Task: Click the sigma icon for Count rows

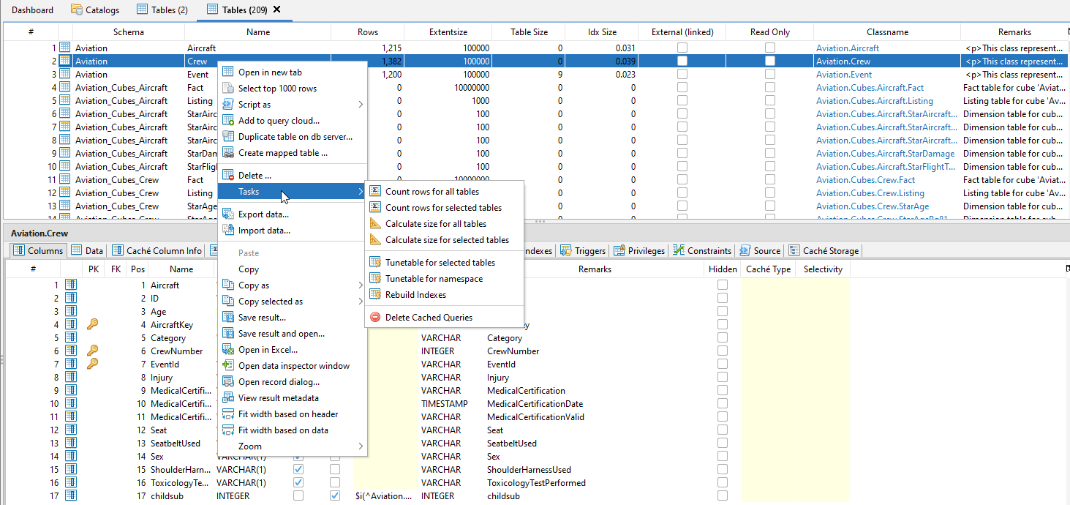Action: pyautogui.click(x=374, y=190)
